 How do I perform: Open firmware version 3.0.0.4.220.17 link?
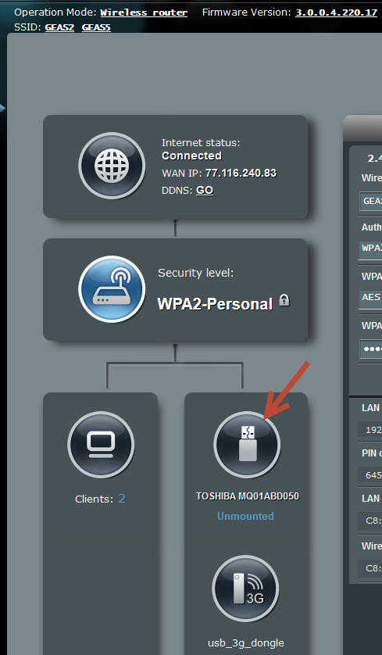point(337,13)
